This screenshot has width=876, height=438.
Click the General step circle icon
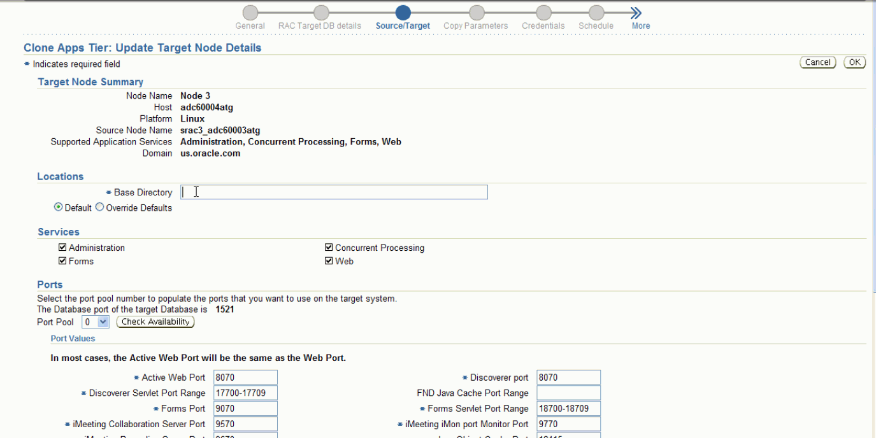coord(251,13)
